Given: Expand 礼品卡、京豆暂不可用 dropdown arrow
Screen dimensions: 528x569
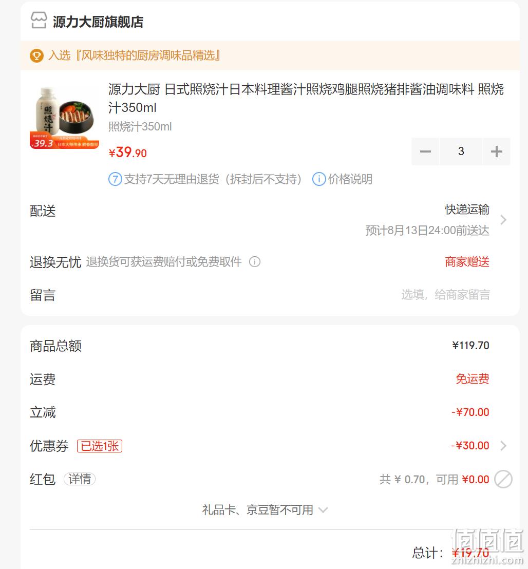Looking at the screenshot, I should click(323, 510).
